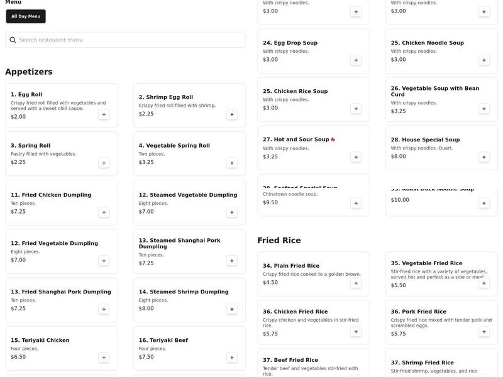This screenshot has height=377, width=503.
Task: Add Plain Fried Rice to cart
Action: click(x=356, y=283)
